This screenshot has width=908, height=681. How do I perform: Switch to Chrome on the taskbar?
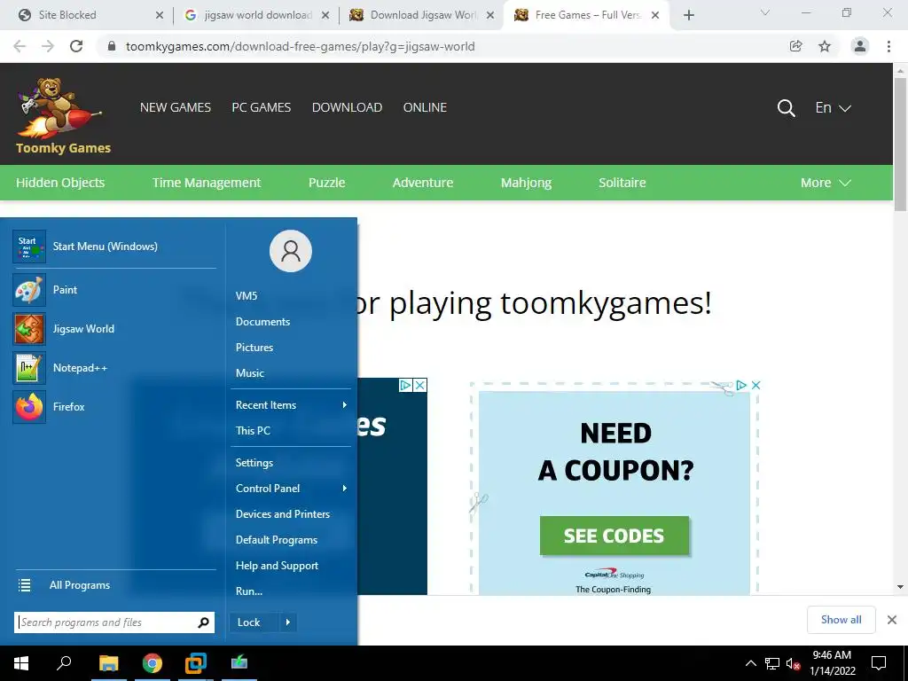153,663
